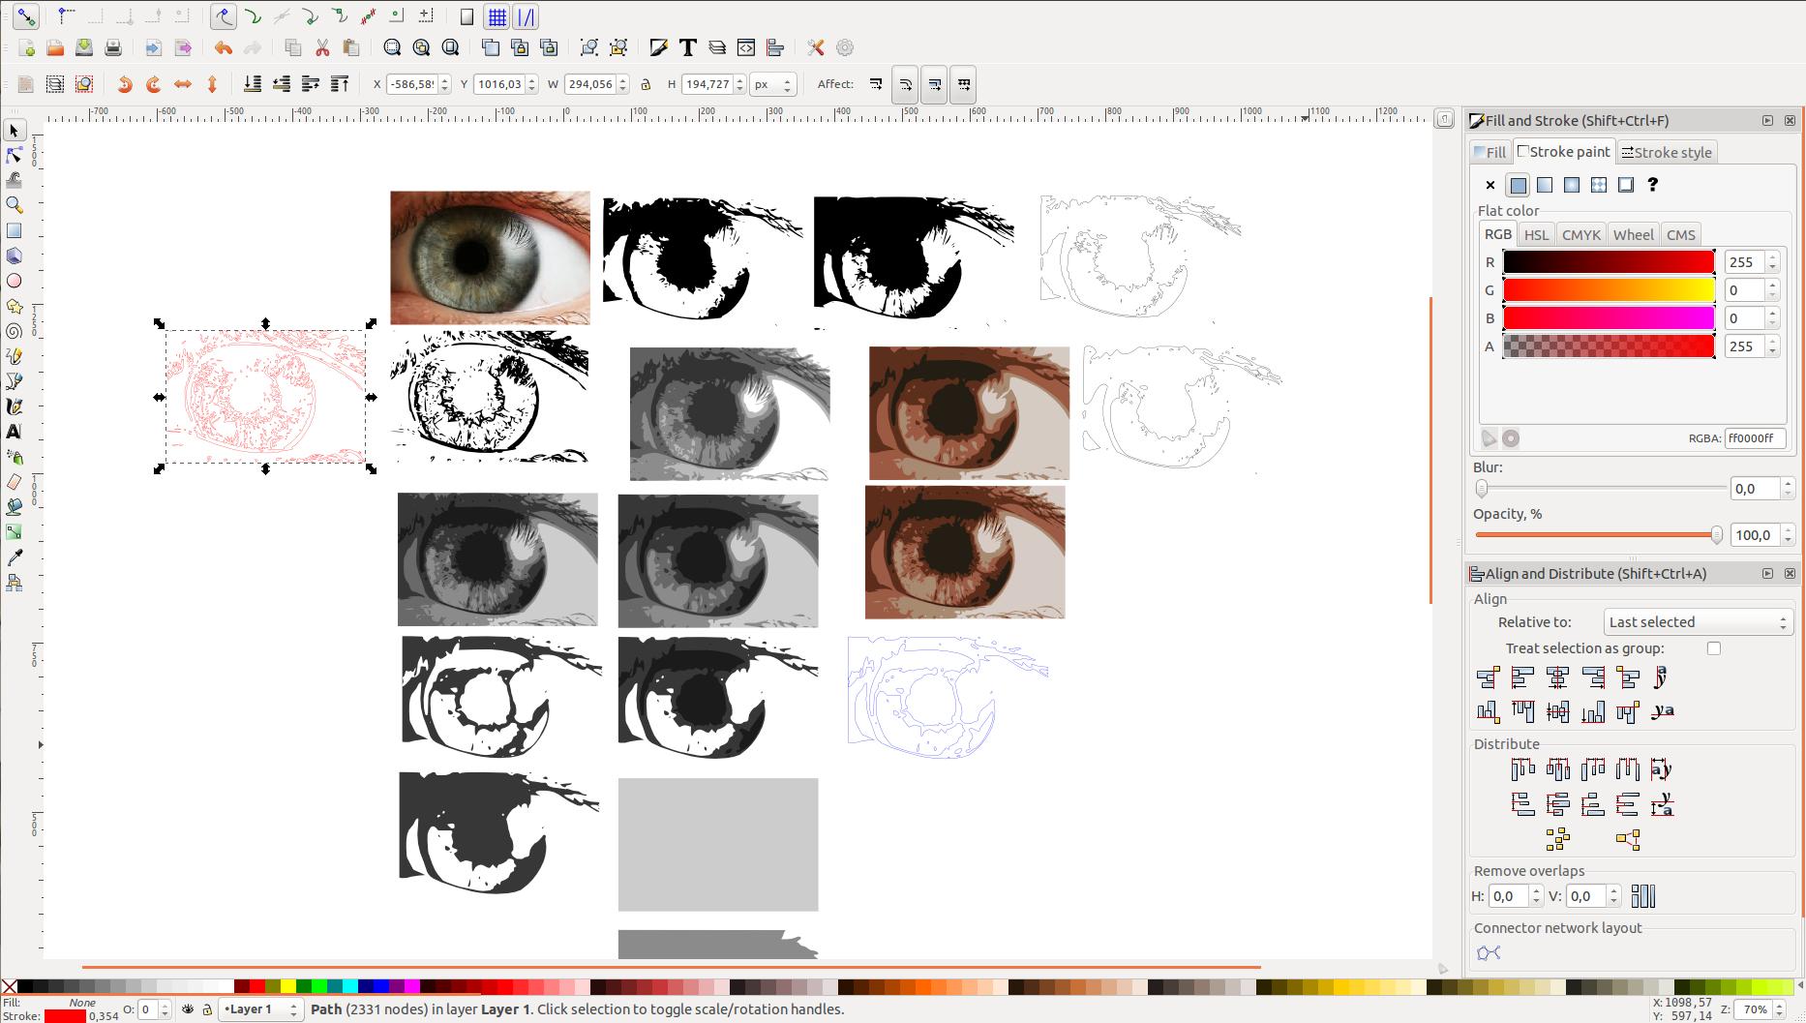Toggle layer visibility eye in status bar
Screen dimensions: 1806x1023
coord(188,1009)
